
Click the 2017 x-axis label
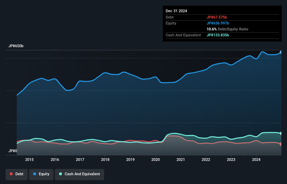(x=80, y=160)
